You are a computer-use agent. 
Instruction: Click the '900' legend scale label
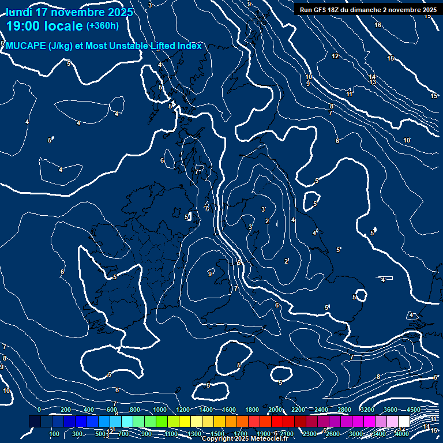click(x=147, y=434)
